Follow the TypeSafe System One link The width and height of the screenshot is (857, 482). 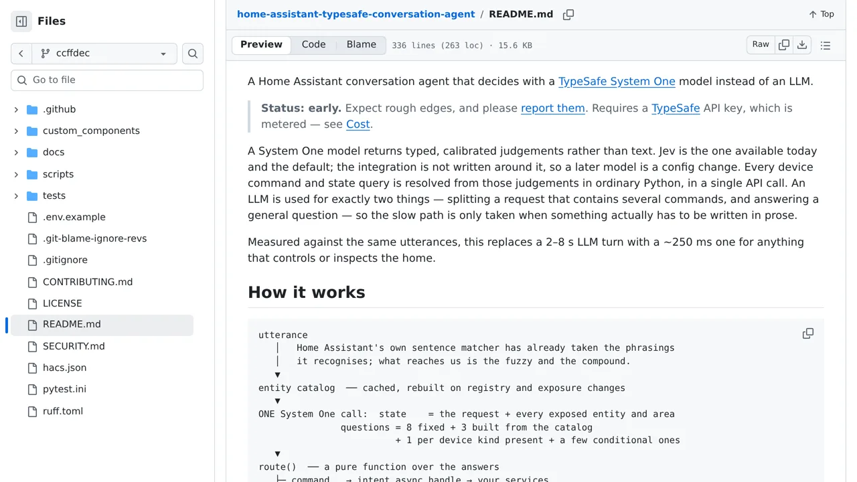pyautogui.click(x=617, y=82)
